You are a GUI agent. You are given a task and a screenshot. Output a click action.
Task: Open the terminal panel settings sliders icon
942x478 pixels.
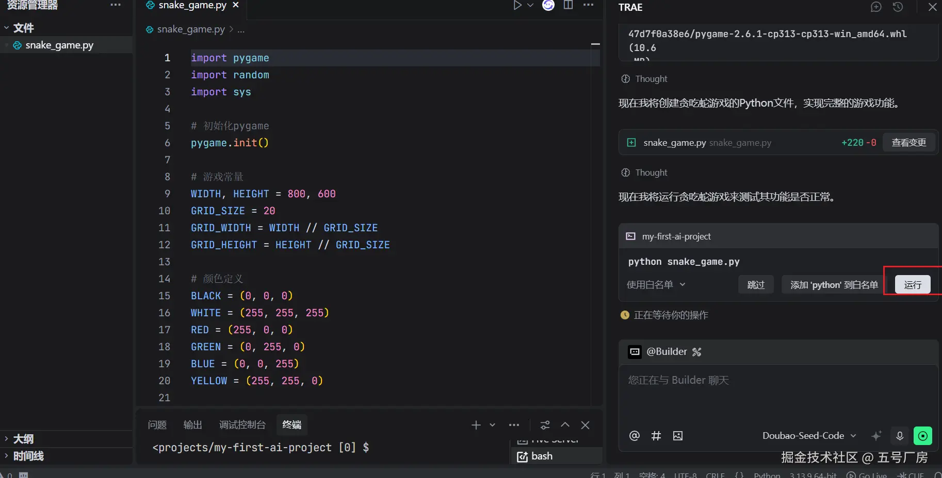click(x=545, y=425)
